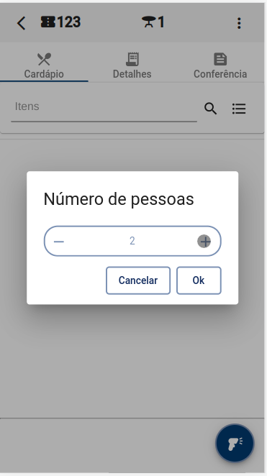Select the Conferência tab

[220, 66]
